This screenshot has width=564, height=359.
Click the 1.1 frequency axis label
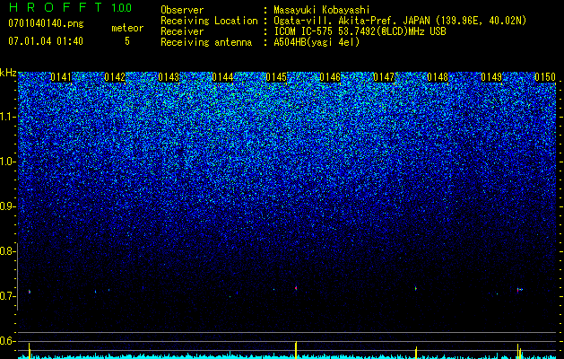[x=8, y=117]
